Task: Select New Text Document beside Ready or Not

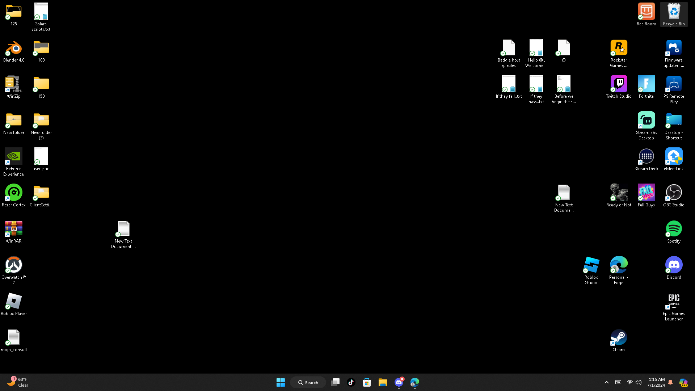Action: pos(564,199)
